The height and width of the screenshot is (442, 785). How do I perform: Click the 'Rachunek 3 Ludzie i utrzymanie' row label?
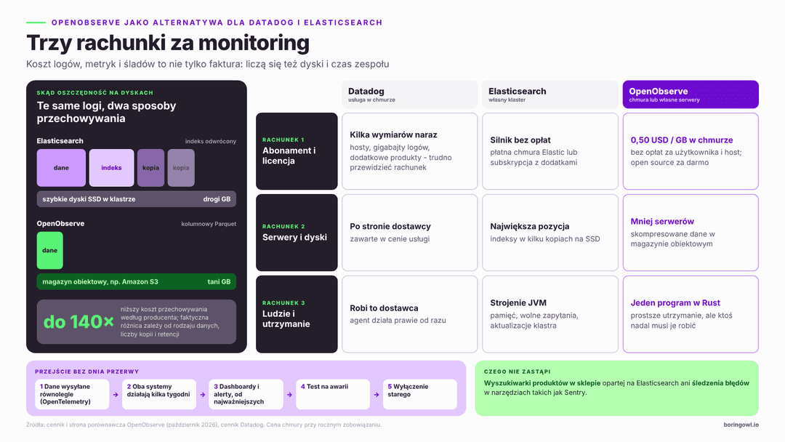pyautogui.click(x=297, y=314)
